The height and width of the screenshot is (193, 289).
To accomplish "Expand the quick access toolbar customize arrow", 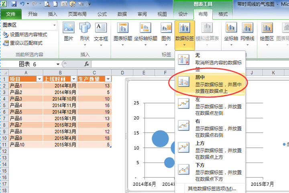I will click(x=90, y=4).
